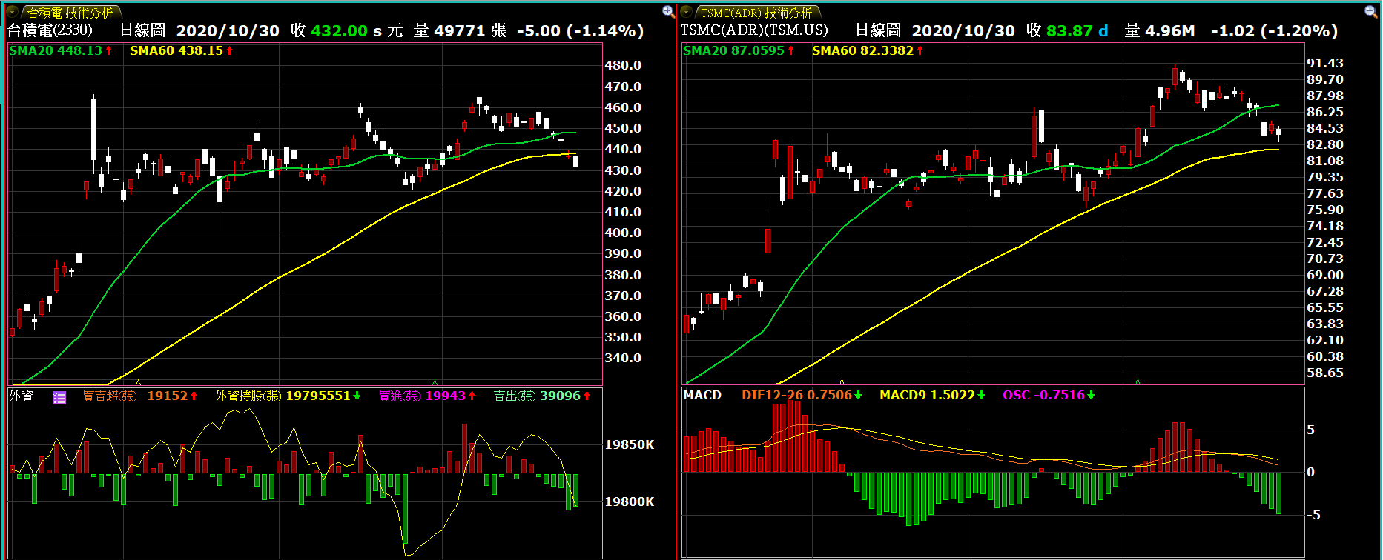Click 日線圖 label in the 台積電 chart header
This screenshot has width=1383, height=560.
pos(142,30)
